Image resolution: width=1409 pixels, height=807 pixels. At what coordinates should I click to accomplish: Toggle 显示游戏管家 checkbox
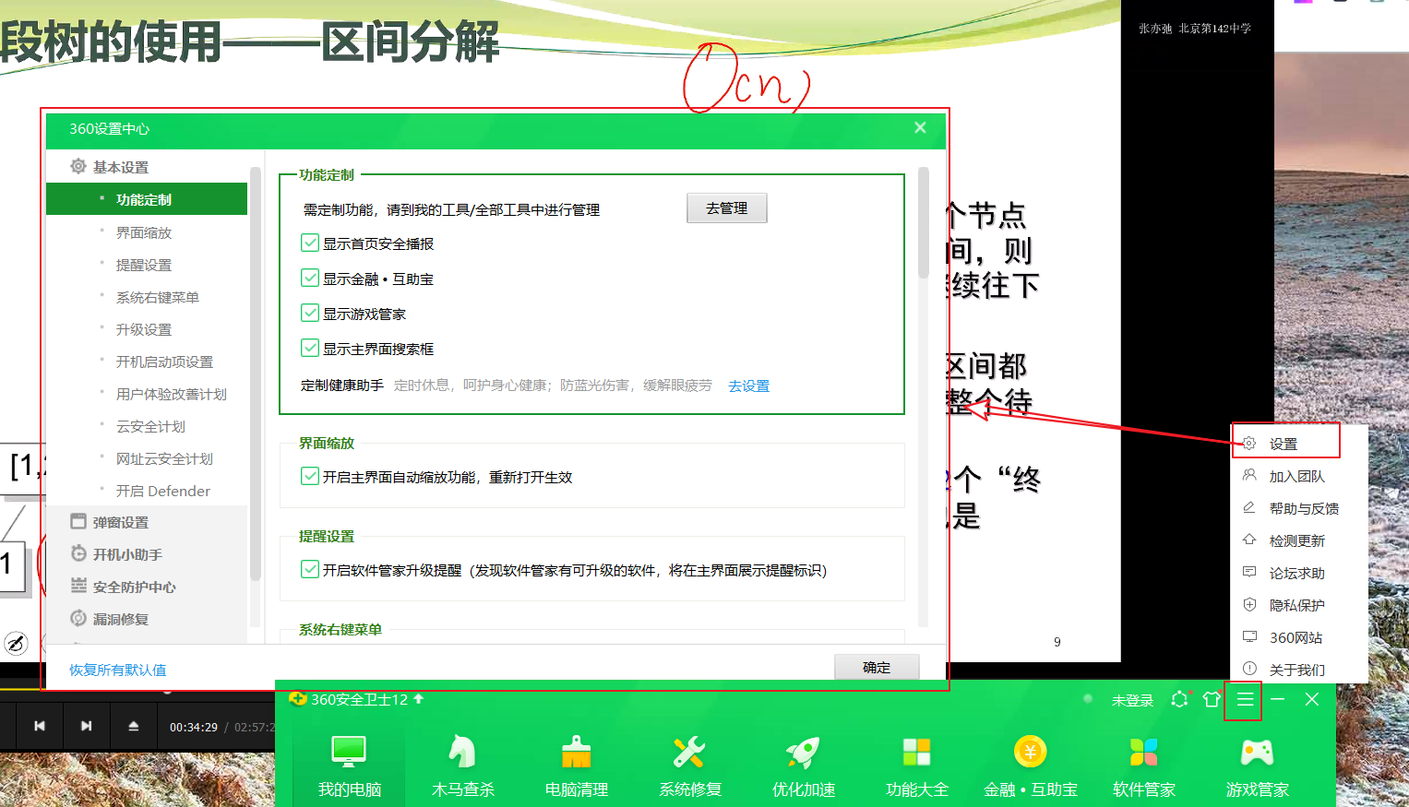pyautogui.click(x=310, y=313)
